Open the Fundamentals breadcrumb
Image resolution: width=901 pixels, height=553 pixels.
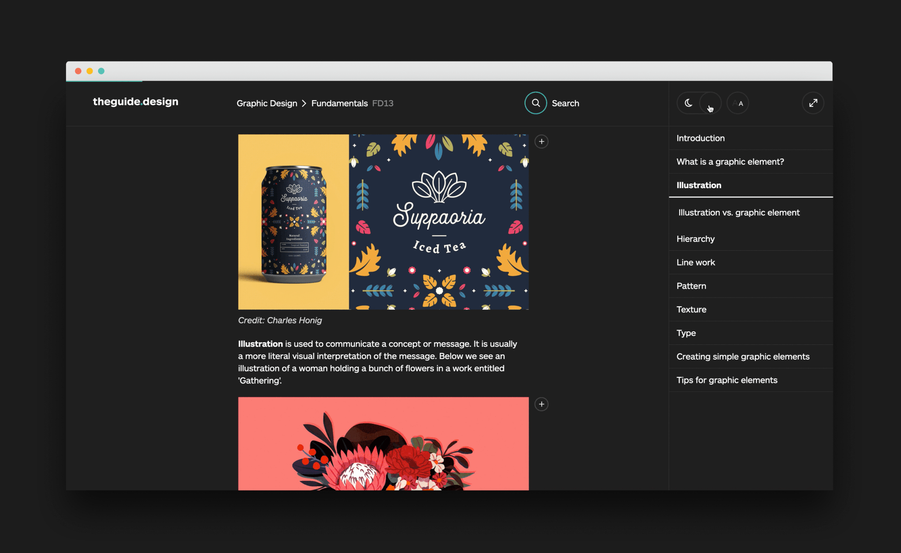[x=339, y=103]
